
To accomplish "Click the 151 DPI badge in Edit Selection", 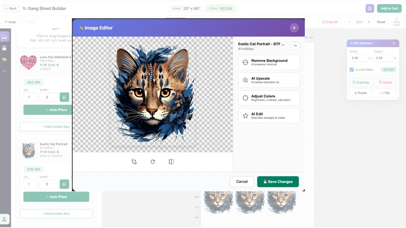I will tap(388, 69).
